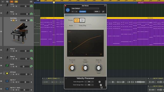Click the pan knob on track 31 Piano

click(x=31, y=6)
